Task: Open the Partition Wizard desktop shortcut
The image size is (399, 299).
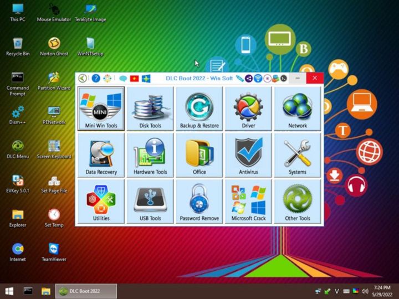Action: pyautogui.click(x=54, y=81)
